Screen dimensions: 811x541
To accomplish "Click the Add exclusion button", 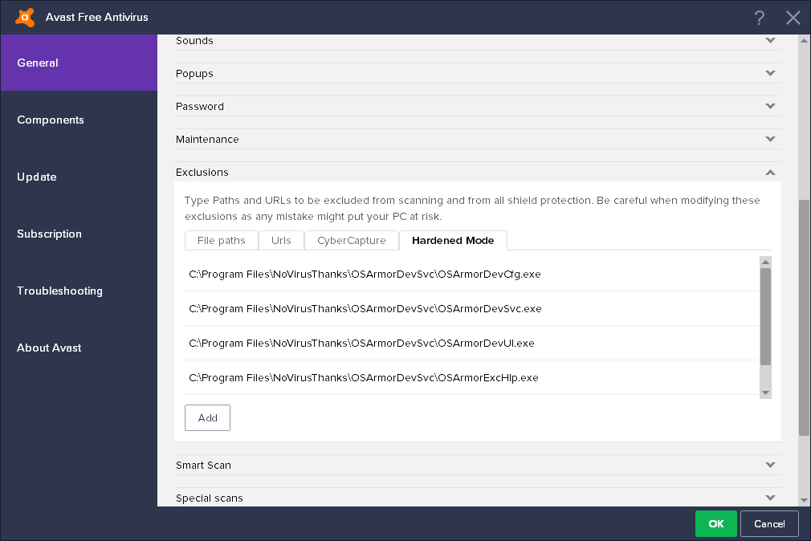I will [207, 417].
